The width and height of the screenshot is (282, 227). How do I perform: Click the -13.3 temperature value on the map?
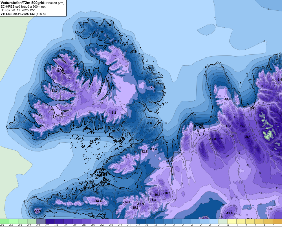click(x=227, y=99)
